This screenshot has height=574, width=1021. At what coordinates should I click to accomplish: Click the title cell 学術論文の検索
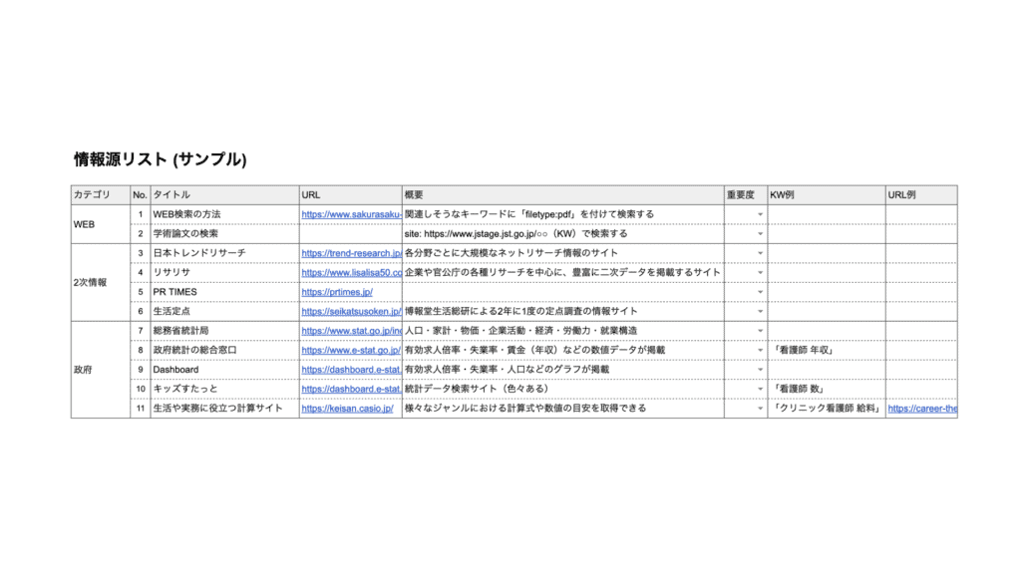pyautogui.click(x=224, y=233)
